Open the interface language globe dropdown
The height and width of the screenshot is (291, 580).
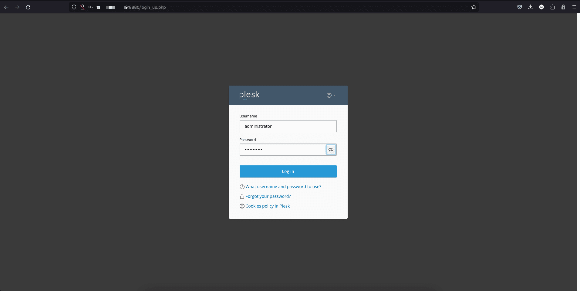point(330,95)
